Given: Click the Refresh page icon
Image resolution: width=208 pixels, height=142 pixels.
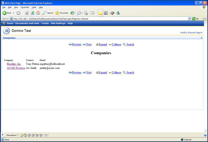Looking at the screenshot, I should [x=32, y=13].
